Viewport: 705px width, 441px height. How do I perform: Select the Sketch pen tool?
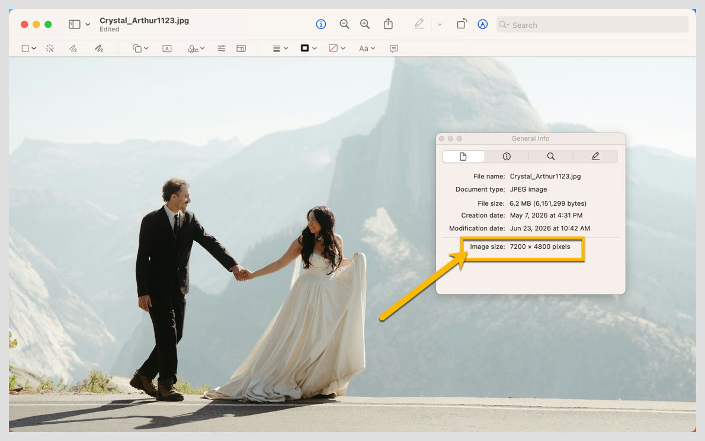coord(73,48)
